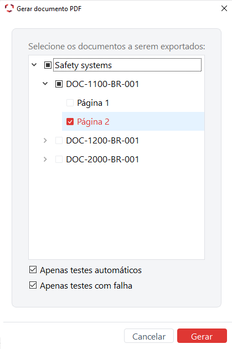Close the Gerar documento PDF dialog
This screenshot has height=349, width=232.
pos(224,8)
